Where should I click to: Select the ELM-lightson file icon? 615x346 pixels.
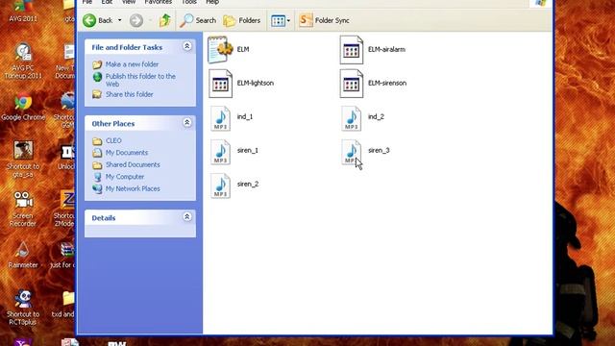pyautogui.click(x=220, y=84)
